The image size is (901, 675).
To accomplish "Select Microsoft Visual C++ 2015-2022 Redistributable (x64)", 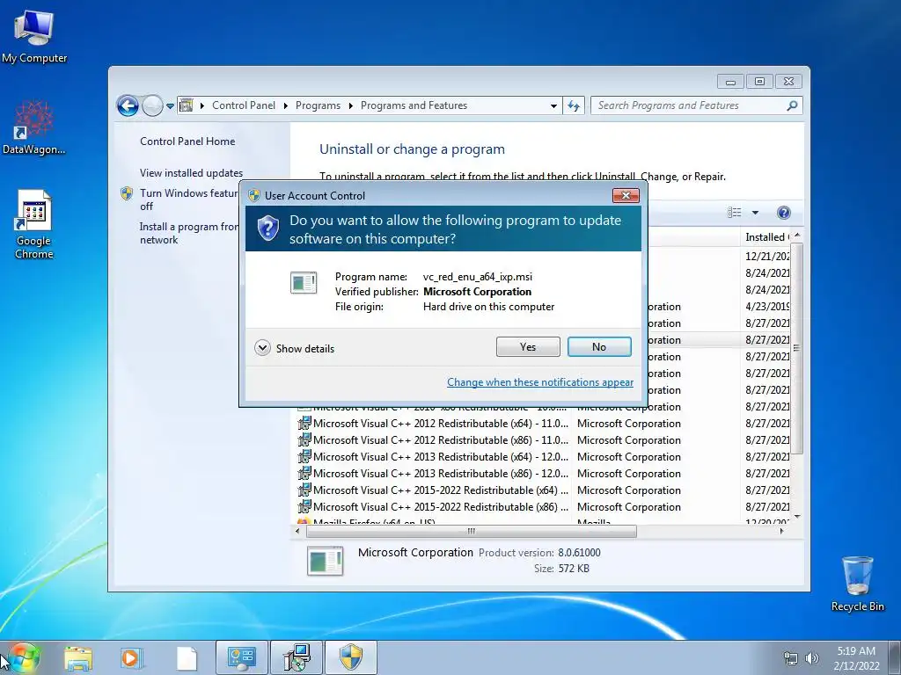I will [x=440, y=490].
